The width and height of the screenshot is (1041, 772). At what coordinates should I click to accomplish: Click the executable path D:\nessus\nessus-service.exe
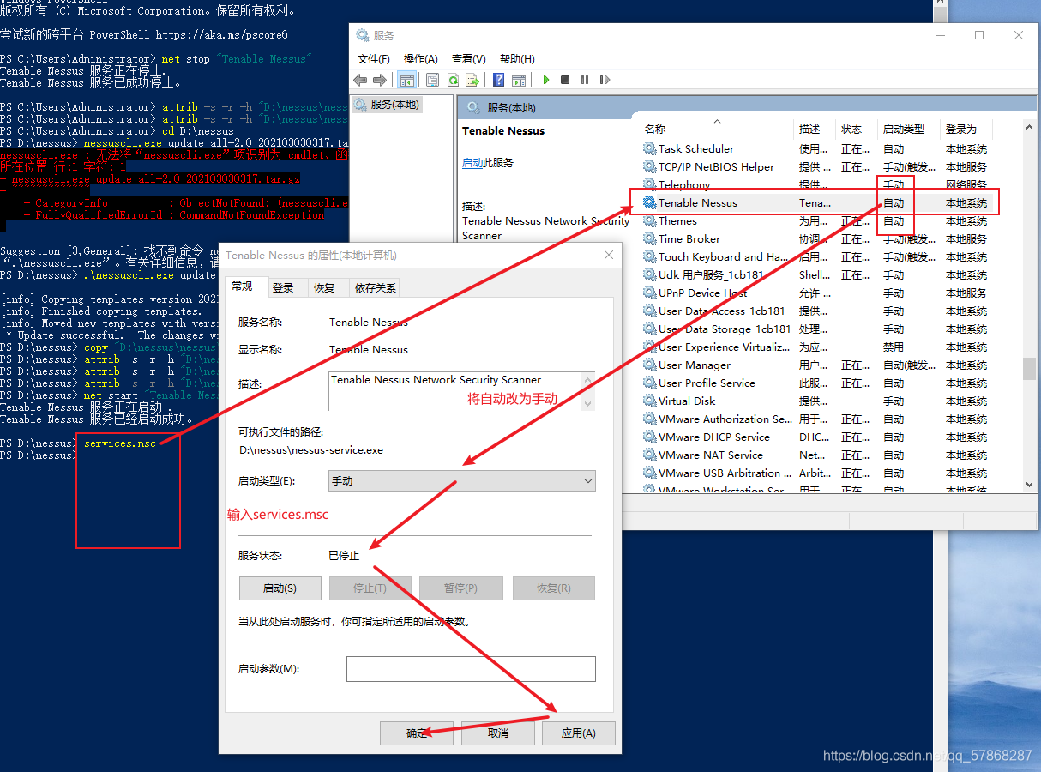[311, 449]
